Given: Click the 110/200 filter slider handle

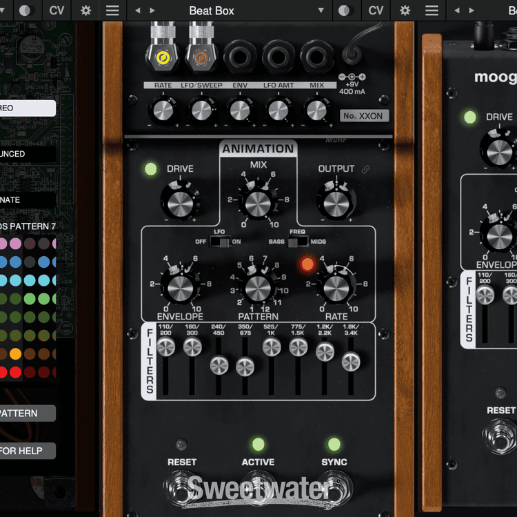Looking at the screenshot, I should [165, 347].
